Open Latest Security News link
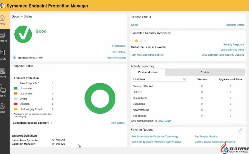The height and width of the screenshot is (154, 249). 232,50
